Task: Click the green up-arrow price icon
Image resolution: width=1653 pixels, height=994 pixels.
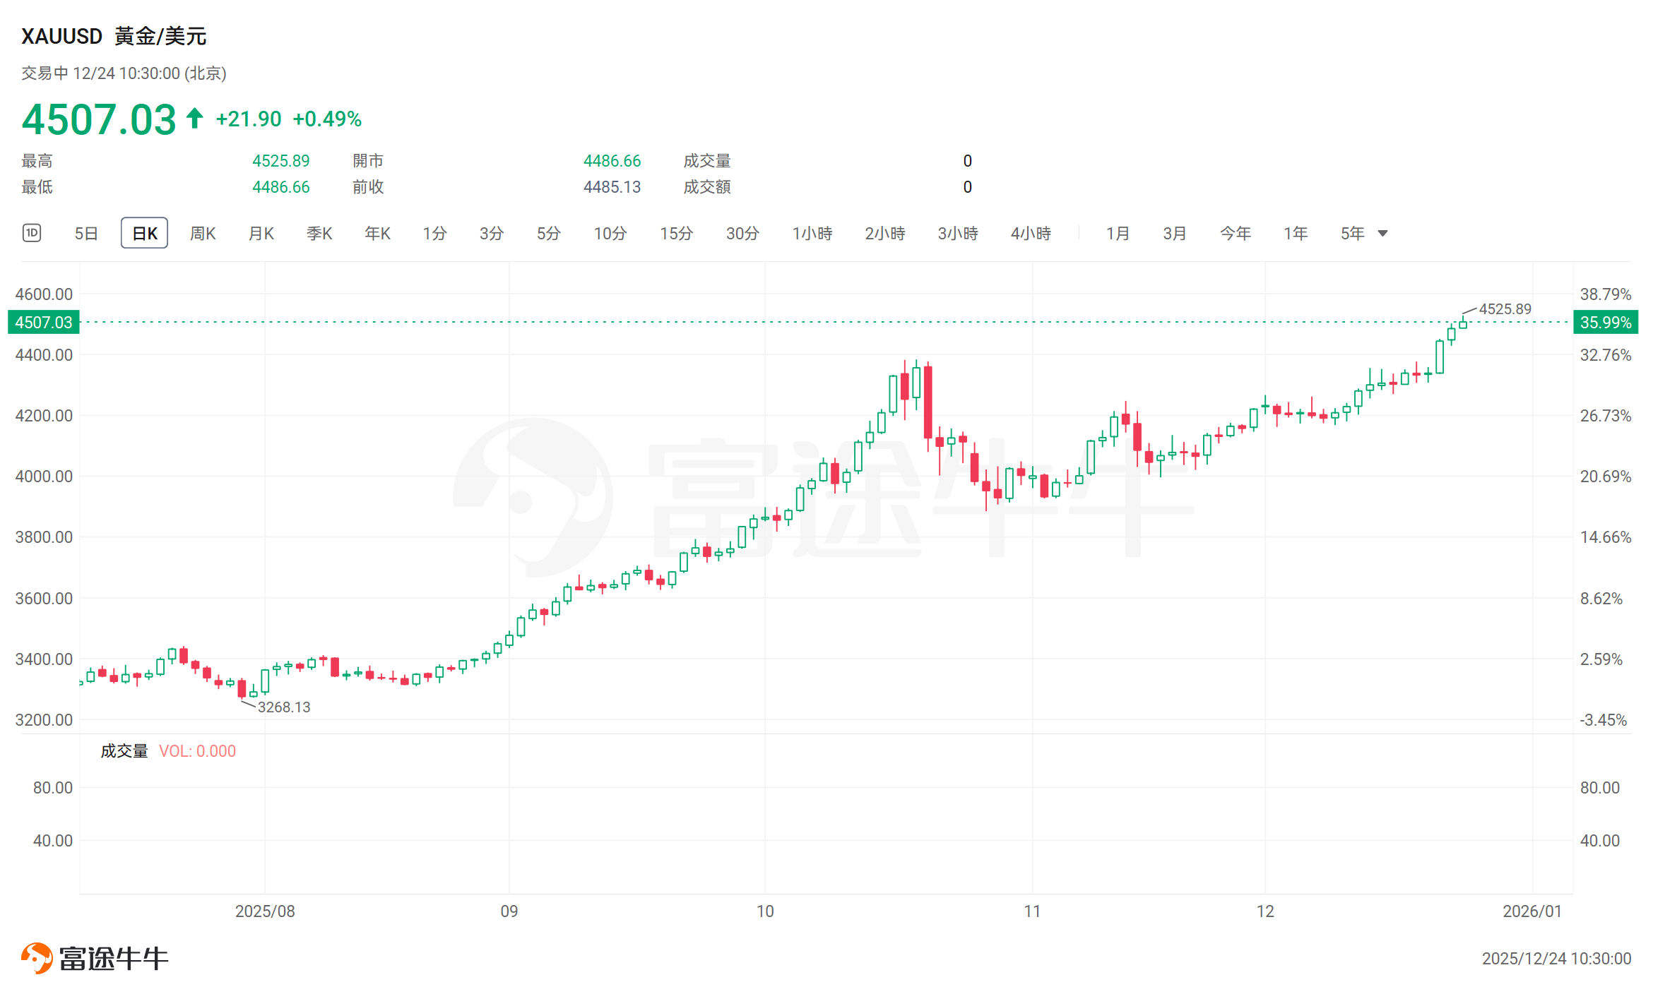Action: [x=195, y=119]
